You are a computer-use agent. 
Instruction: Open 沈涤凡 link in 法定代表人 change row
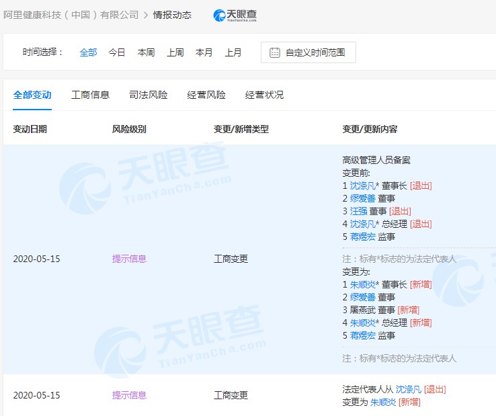(x=409, y=389)
